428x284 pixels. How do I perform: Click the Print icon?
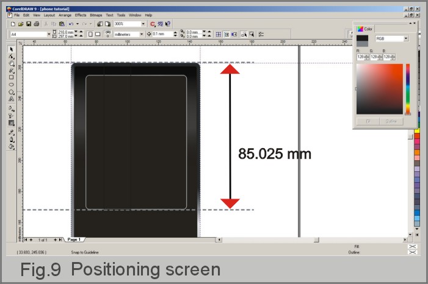point(36,24)
